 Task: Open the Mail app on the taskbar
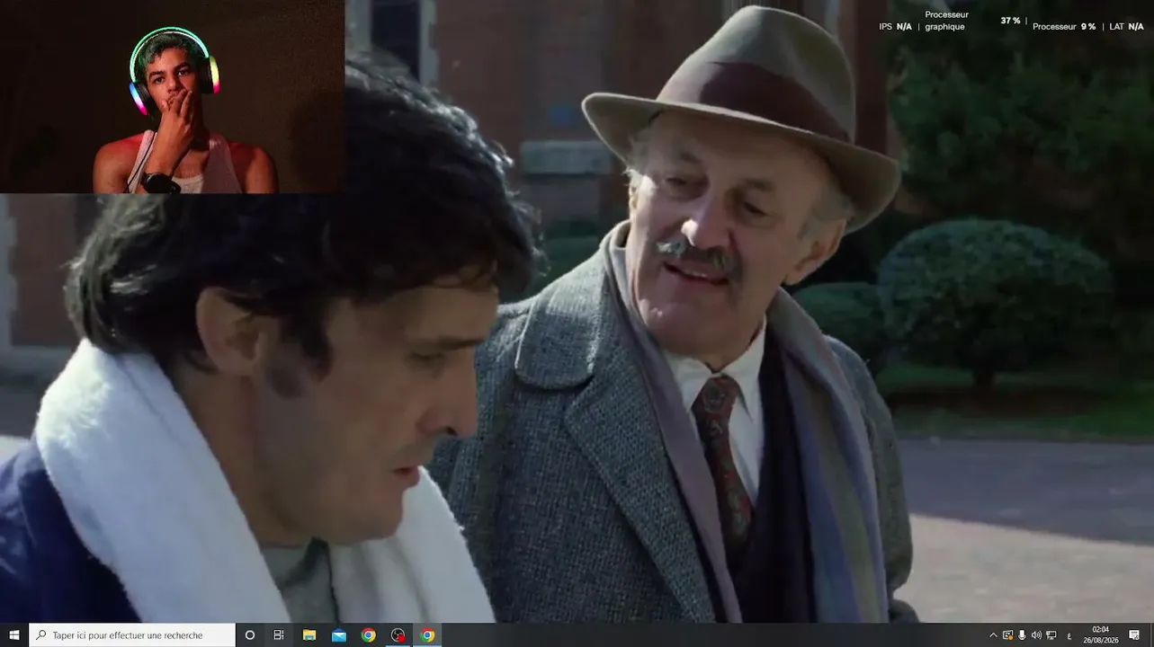pos(339,635)
